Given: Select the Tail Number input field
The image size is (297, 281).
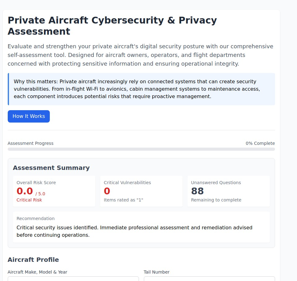Looking at the screenshot, I should 209,279.
